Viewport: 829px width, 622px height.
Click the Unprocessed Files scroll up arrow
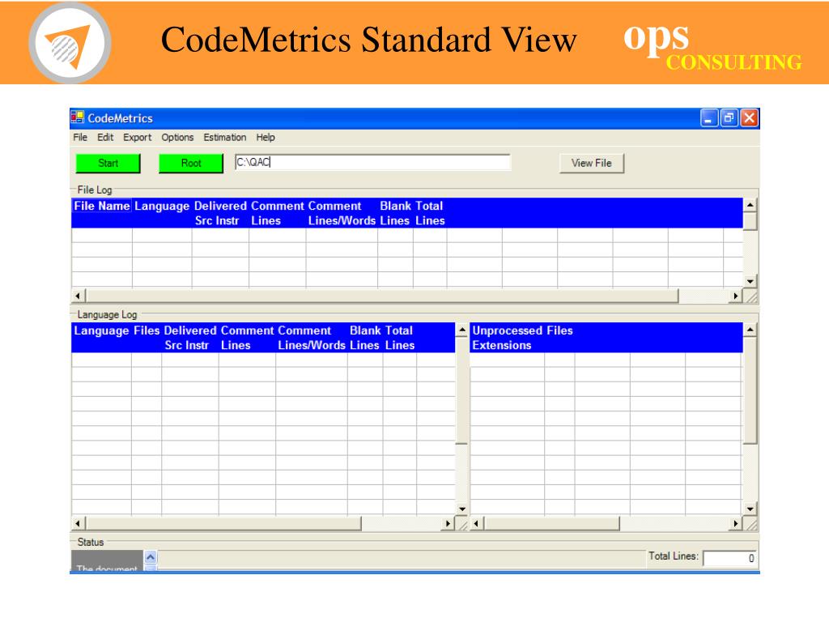click(x=750, y=330)
